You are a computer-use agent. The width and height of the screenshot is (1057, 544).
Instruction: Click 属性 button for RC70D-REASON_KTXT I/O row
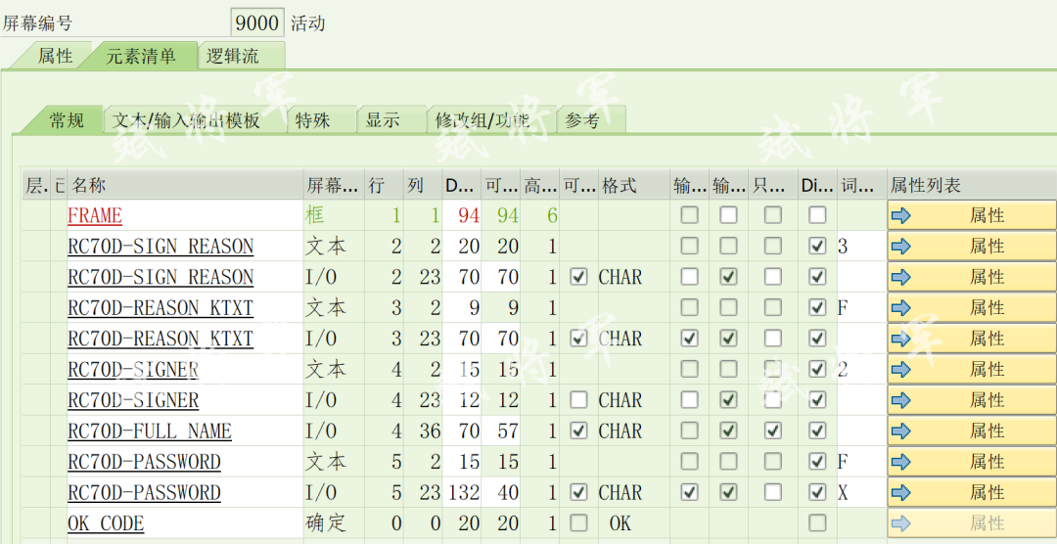pos(972,339)
